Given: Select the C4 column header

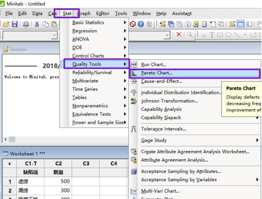Looking at the screenshot, I should click(x=113, y=164).
